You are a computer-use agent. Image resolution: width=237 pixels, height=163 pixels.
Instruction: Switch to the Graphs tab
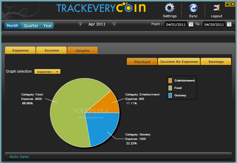point(83,50)
